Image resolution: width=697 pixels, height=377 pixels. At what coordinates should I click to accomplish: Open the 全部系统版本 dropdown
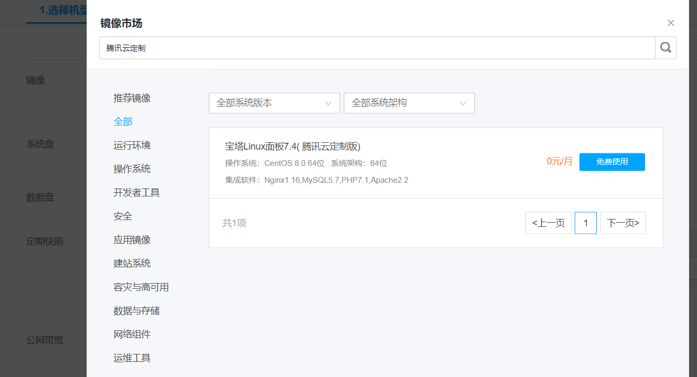point(274,103)
